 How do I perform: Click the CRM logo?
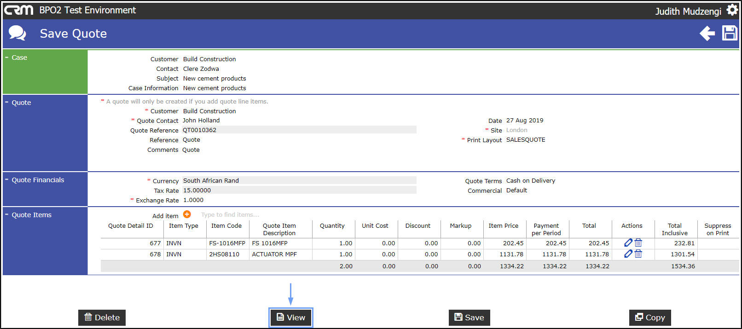pyautogui.click(x=19, y=10)
